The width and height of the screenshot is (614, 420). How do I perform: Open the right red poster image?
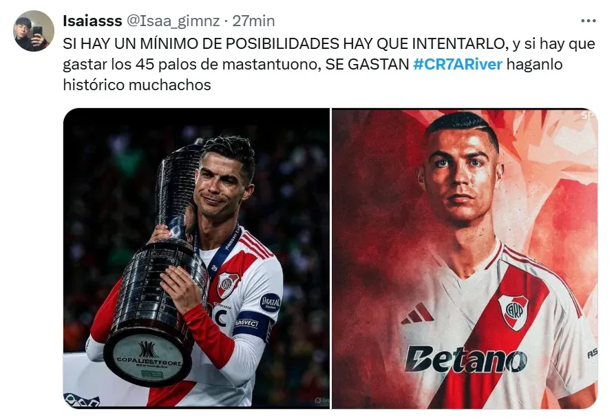pyautogui.click(x=465, y=258)
